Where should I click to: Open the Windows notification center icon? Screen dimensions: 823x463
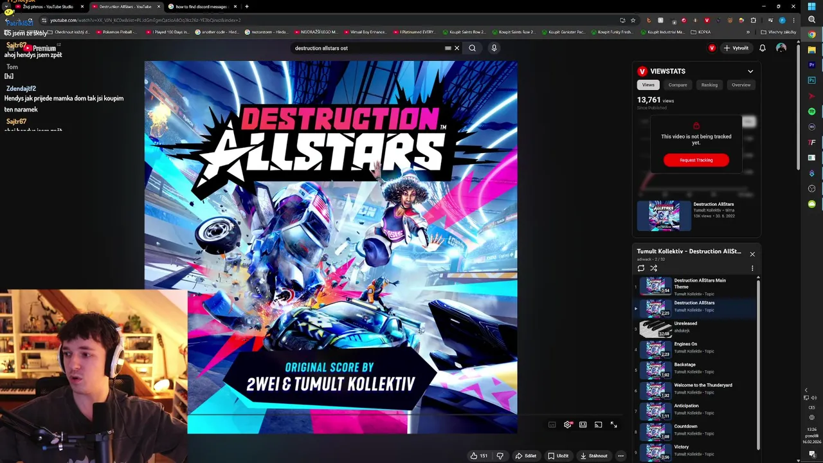[812, 454]
